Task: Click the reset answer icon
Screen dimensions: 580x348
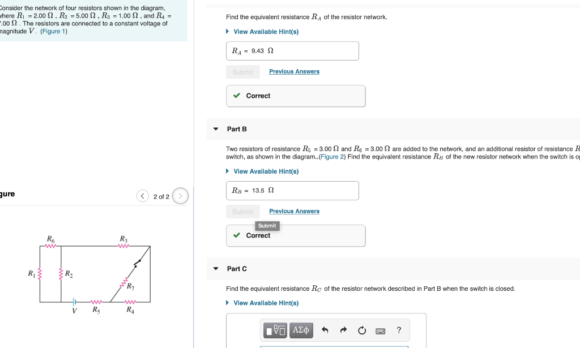Action: pyautogui.click(x=362, y=330)
